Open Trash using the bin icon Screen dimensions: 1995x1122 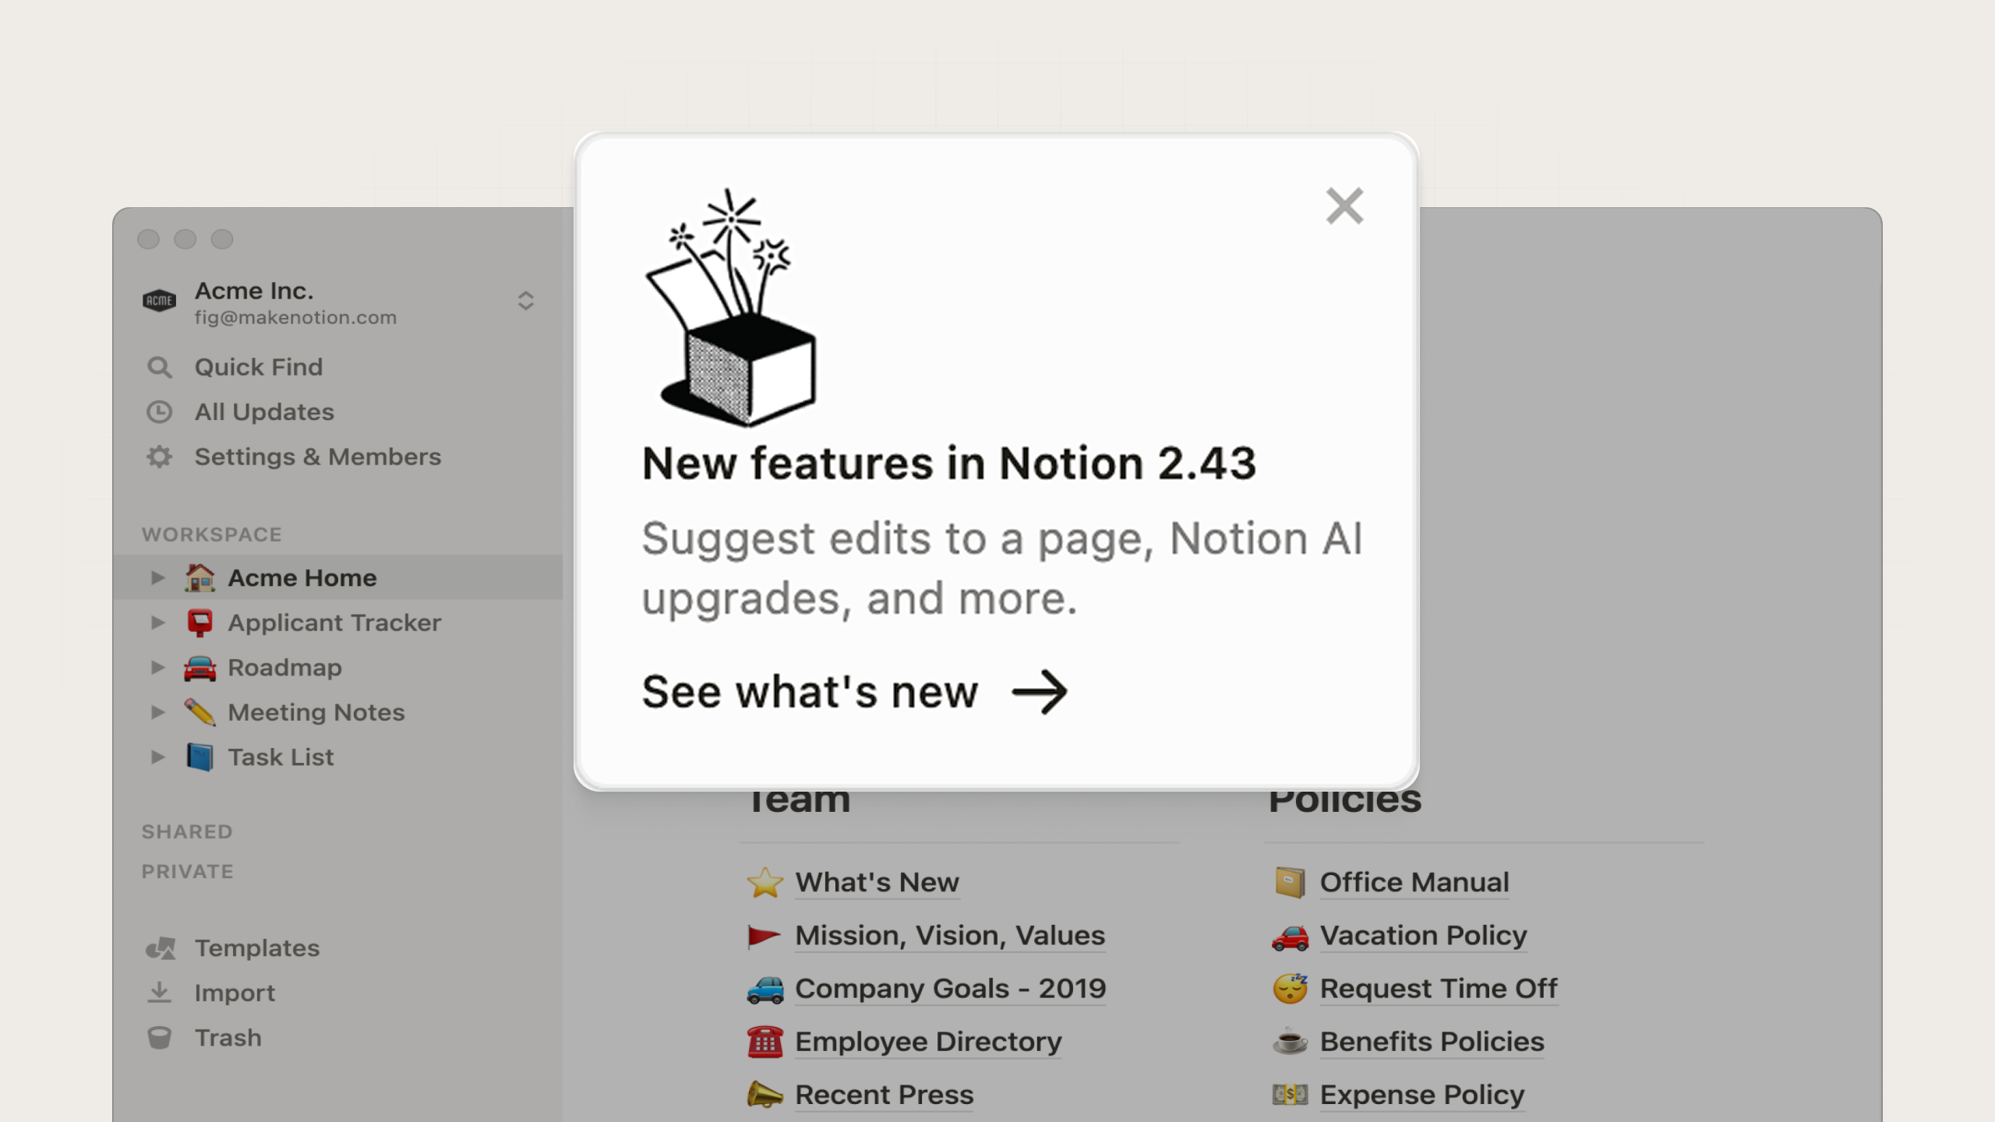tap(160, 1037)
